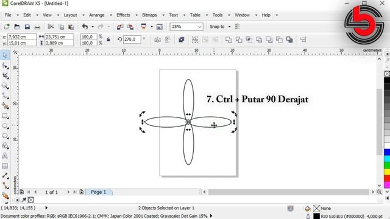Click the Export icon
The width and height of the screenshot is (390, 219).
(x=130, y=27)
